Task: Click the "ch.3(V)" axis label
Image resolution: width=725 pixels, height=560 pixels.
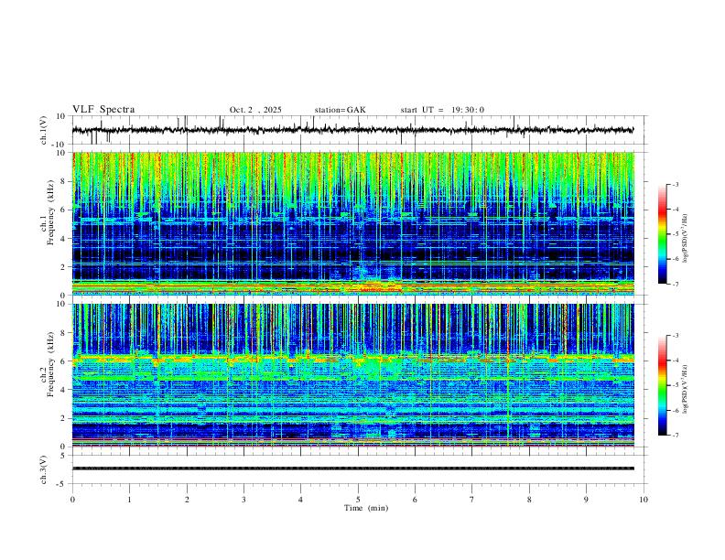Action: pyautogui.click(x=44, y=470)
